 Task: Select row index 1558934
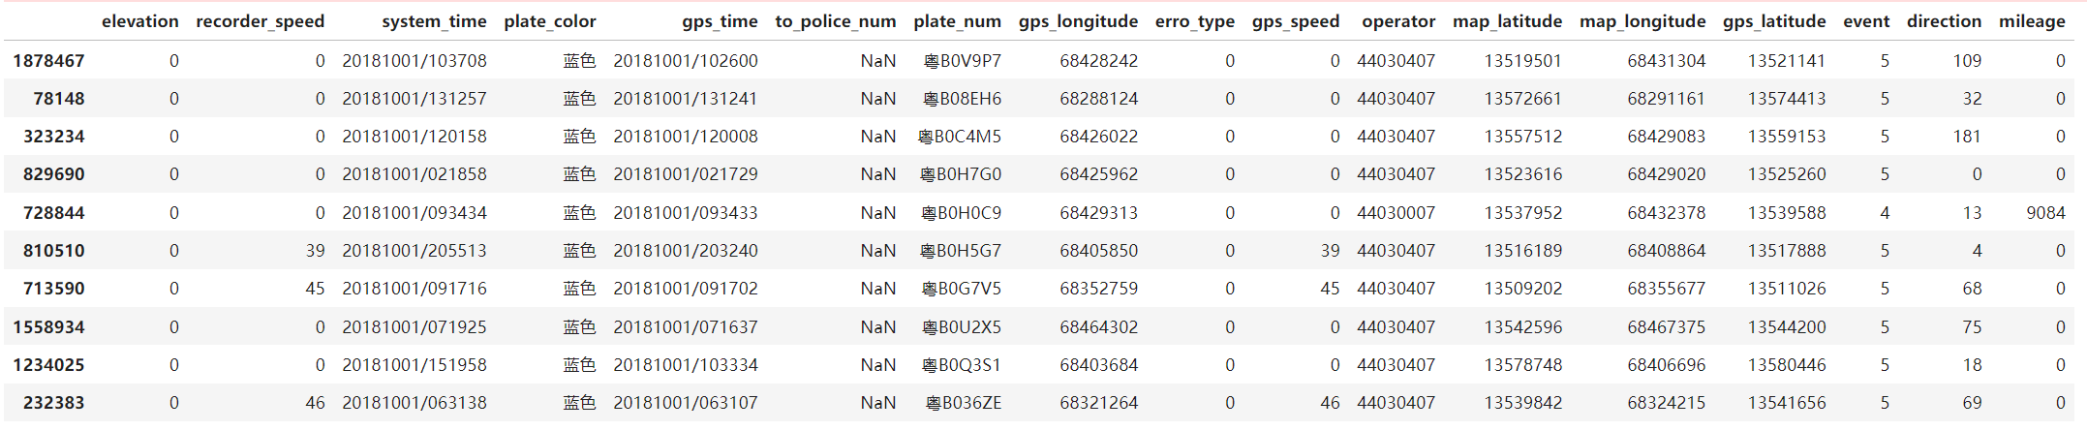[48, 327]
